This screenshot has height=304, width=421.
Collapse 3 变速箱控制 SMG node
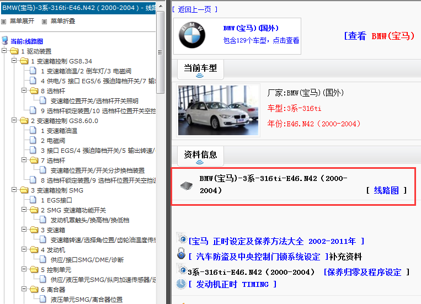14,190
